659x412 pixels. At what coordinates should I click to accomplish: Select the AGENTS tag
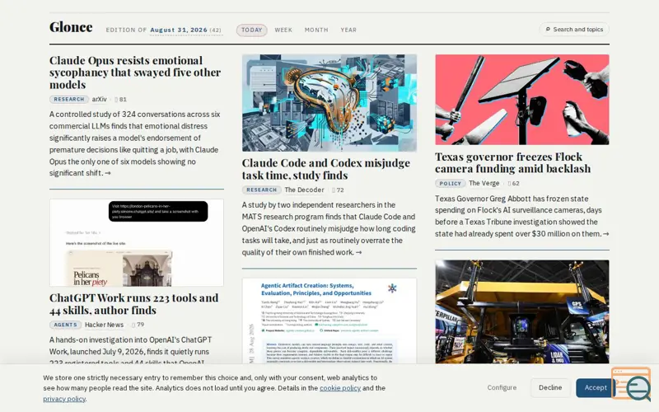point(65,325)
